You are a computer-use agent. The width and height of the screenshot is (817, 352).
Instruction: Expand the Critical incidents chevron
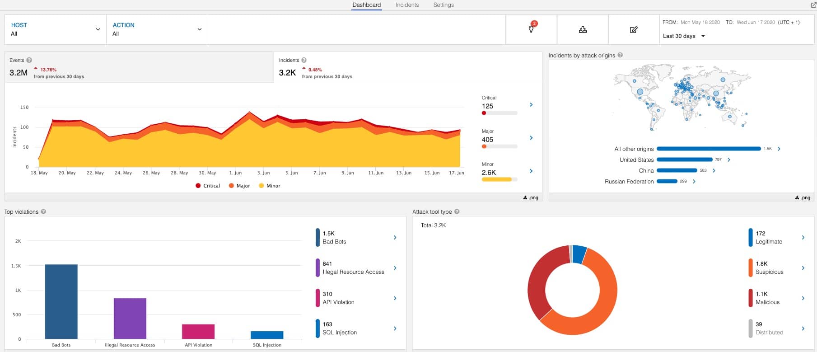[x=531, y=105]
